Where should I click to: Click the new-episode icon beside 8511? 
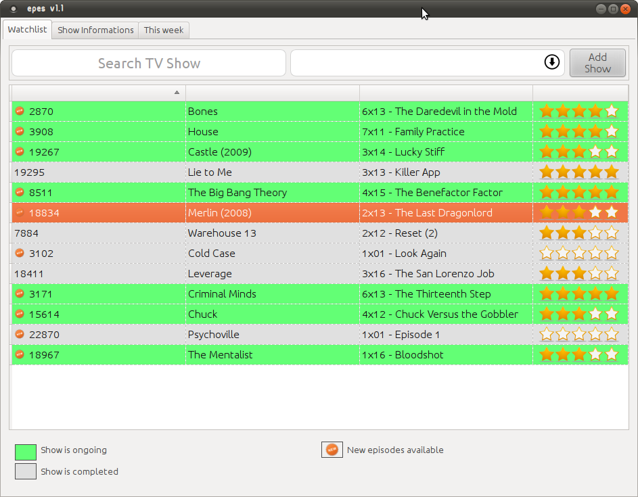click(x=20, y=192)
